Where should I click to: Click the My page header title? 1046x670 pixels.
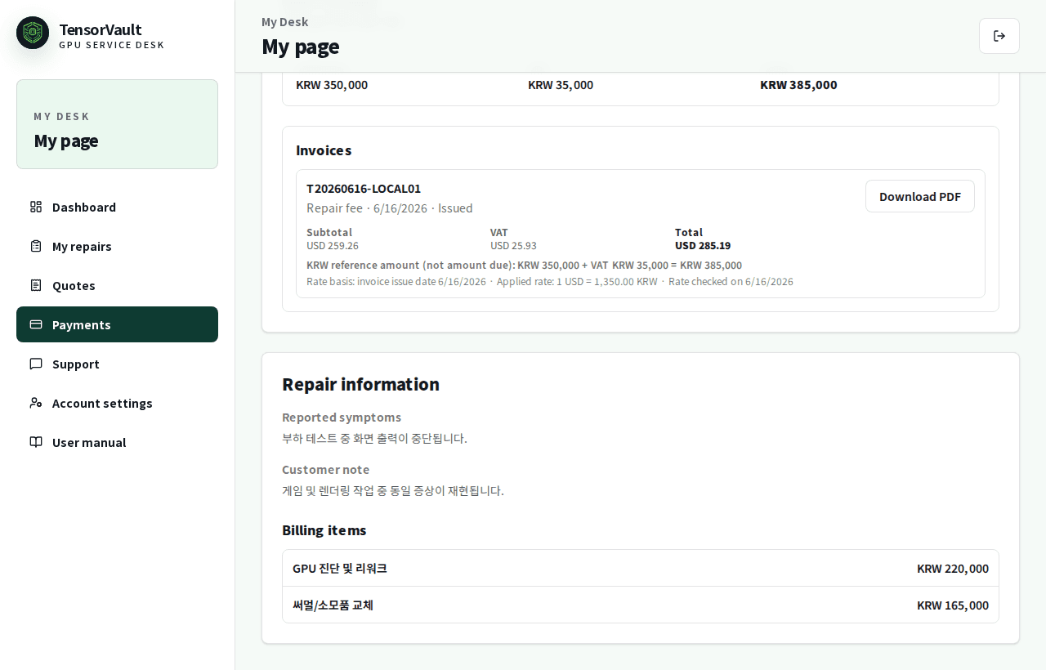300,47
